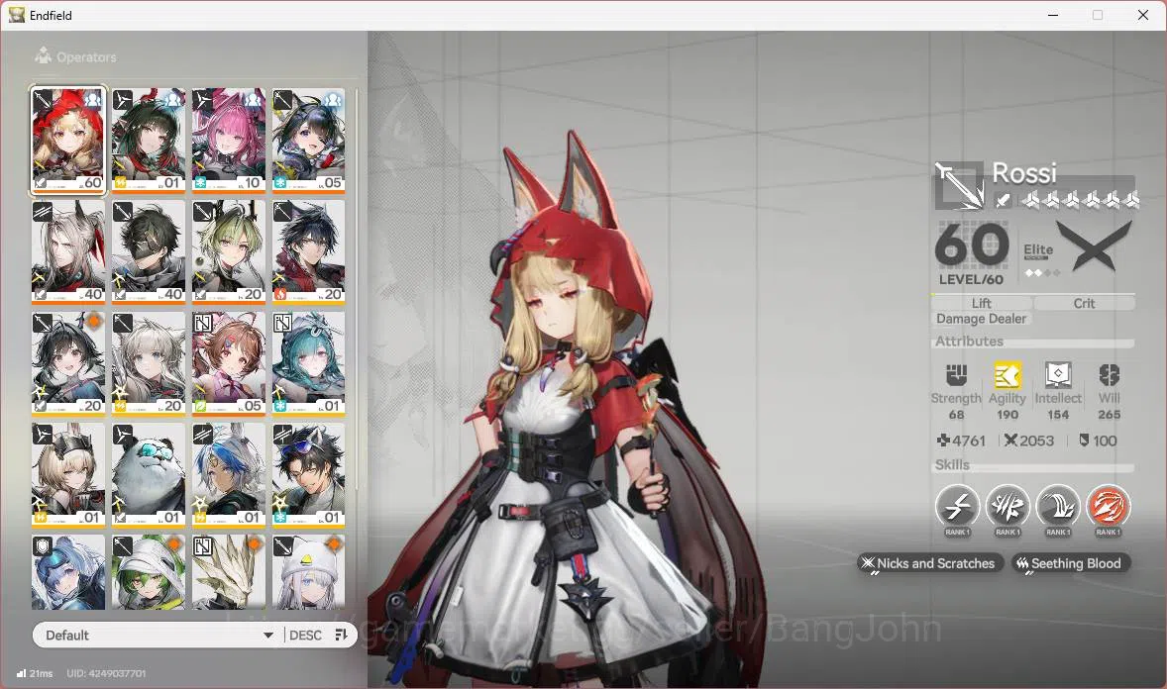Screen dimensions: 1167x689
Task: Open the third skill icon, Rank 1
Action: (1058, 508)
